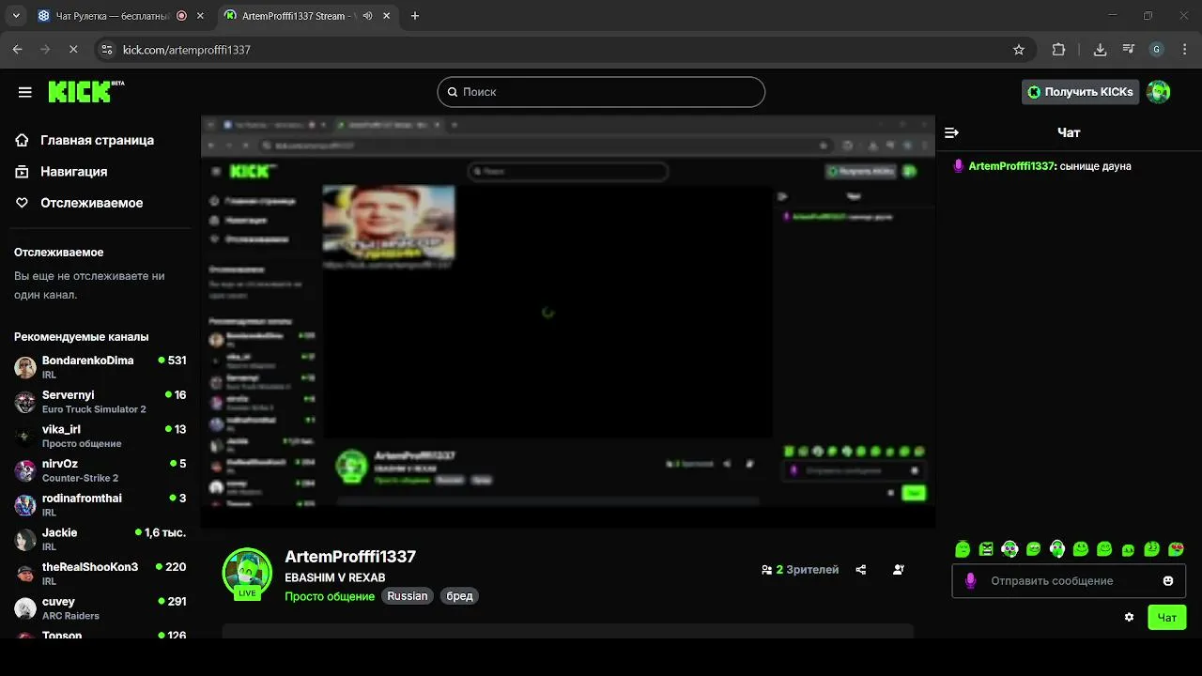The height and width of the screenshot is (676, 1202).
Task: Open the emoji picker in chat input
Action: (x=1168, y=581)
